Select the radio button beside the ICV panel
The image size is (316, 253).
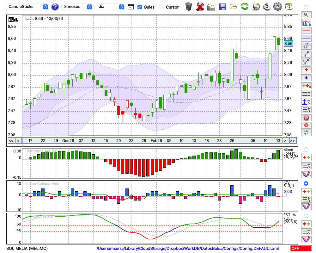[x=306, y=183]
